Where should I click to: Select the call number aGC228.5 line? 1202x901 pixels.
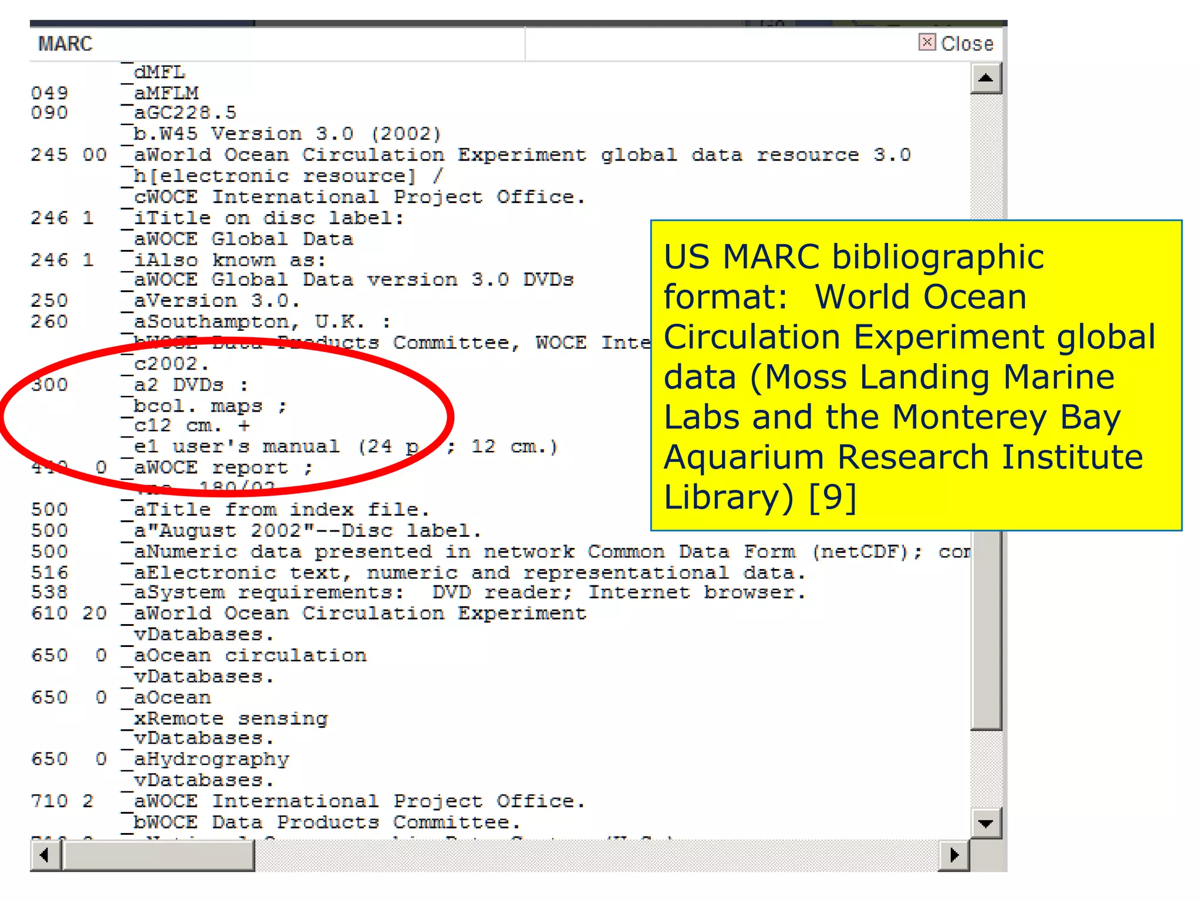coord(134,113)
